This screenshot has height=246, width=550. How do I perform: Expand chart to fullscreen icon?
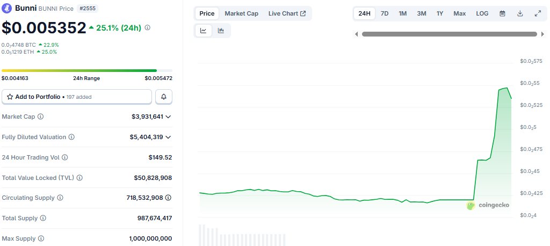[x=538, y=13]
